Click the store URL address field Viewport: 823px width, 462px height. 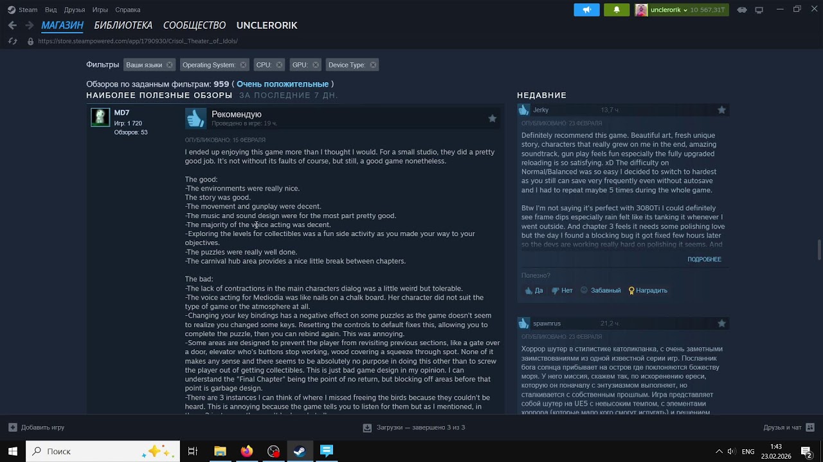coord(138,41)
